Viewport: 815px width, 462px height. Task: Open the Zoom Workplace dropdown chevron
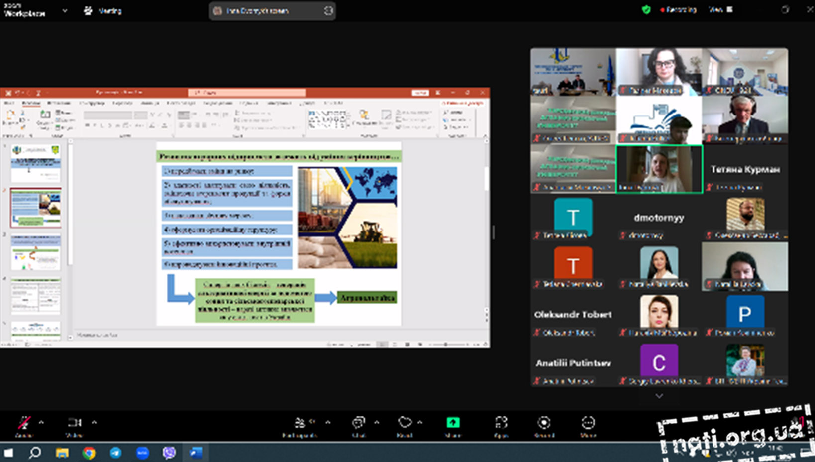click(65, 10)
